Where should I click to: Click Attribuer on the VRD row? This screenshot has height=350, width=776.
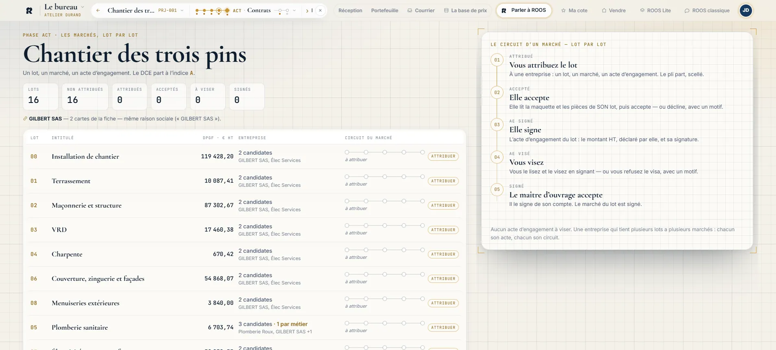(x=443, y=230)
